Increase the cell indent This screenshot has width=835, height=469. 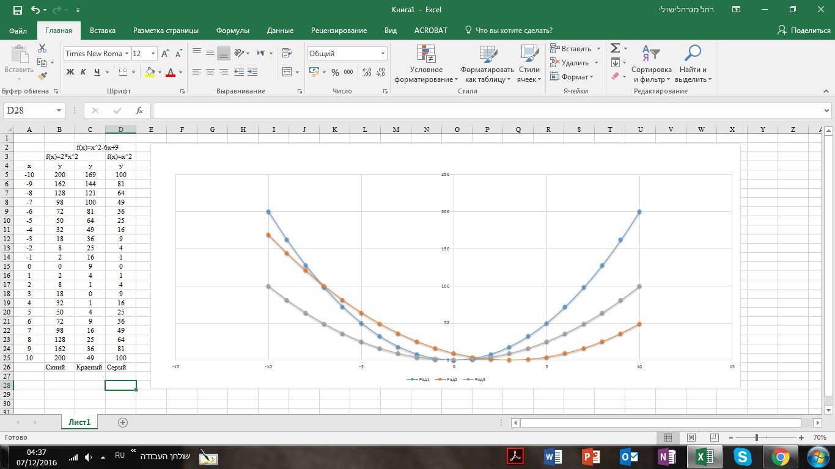252,72
